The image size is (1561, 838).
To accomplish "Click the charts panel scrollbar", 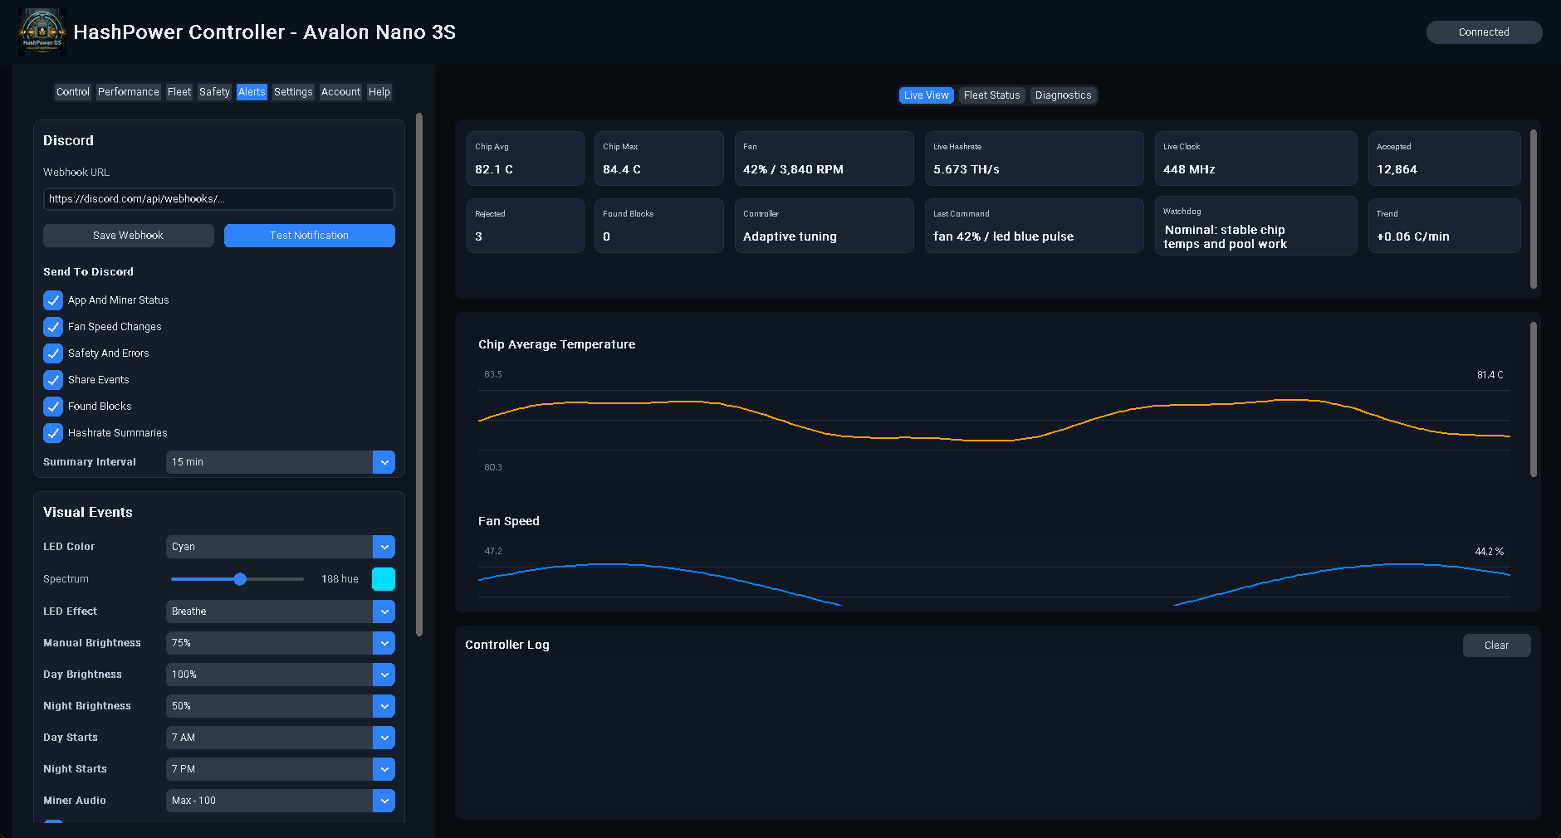I will (1534, 400).
